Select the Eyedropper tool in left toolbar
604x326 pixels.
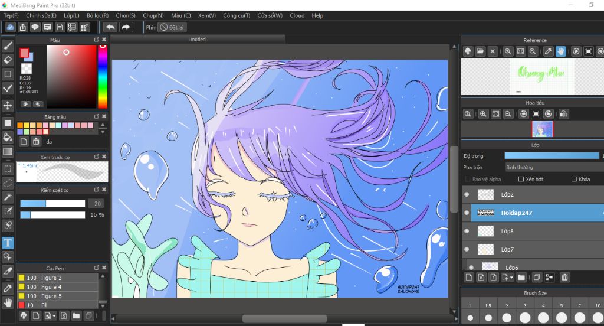pos(8,288)
